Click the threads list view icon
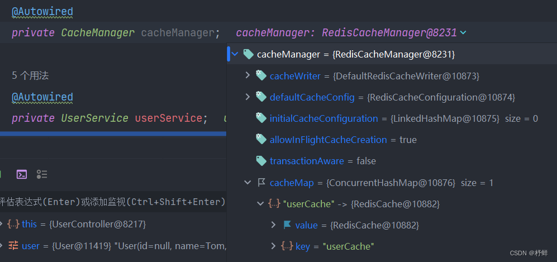 42,174
